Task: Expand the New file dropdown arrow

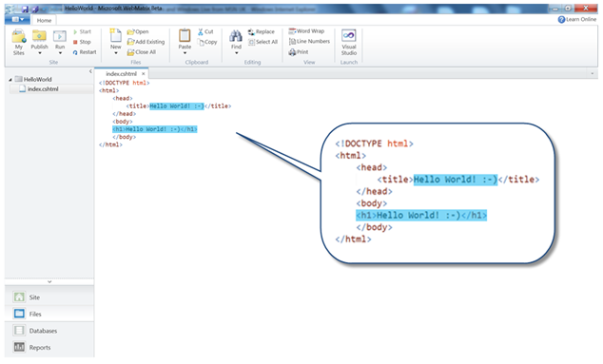Action: pos(116,53)
